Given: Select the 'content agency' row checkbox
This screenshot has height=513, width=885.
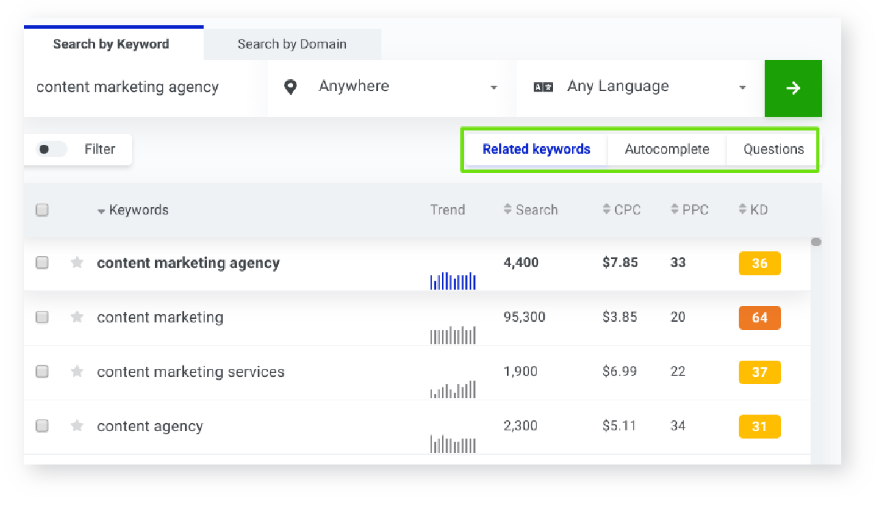Looking at the screenshot, I should [x=42, y=426].
